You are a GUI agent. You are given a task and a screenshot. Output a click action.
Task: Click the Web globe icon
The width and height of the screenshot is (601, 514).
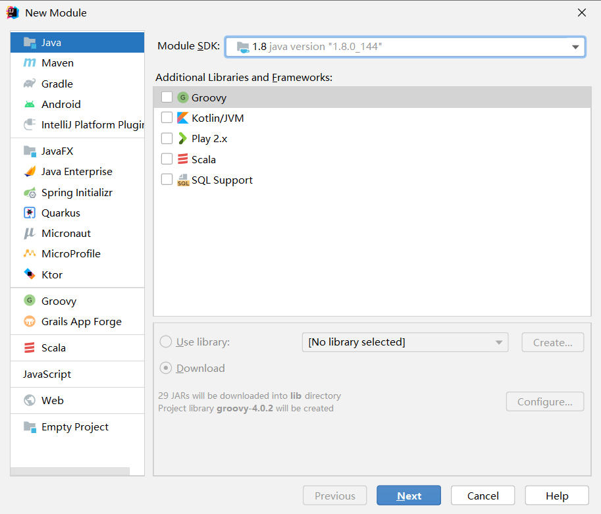(x=30, y=400)
